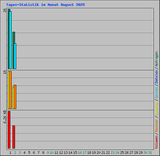Click the y-axis value 19
The height and width of the screenshot is (156, 160).
coord(5,72)
